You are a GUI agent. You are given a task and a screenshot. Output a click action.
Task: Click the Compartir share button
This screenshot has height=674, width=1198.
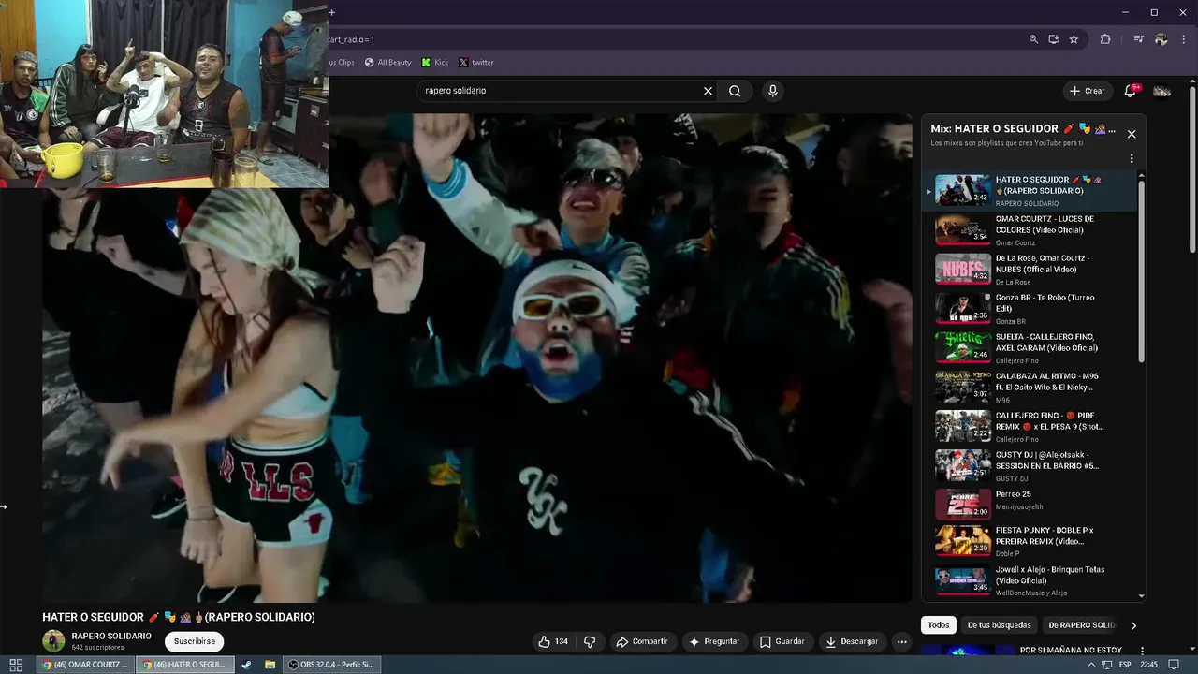pyautogui.click(x=642, y=641)
